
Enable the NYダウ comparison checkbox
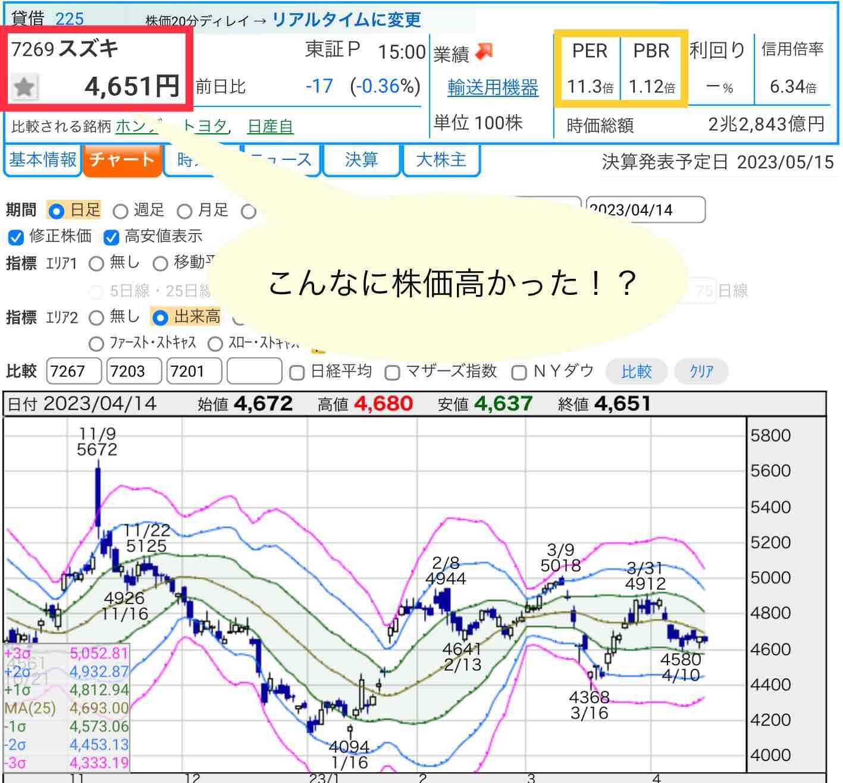click(519, 373)
